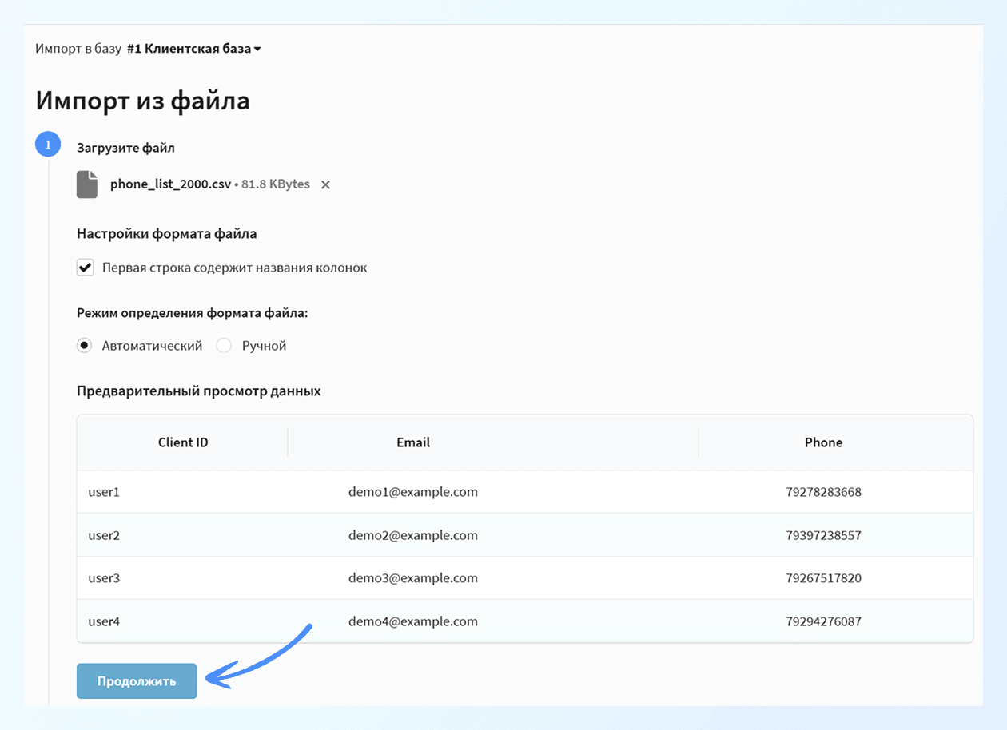Click the phone_list_2000.csv file name
The image size is (1007, 730).
[170, 184]
